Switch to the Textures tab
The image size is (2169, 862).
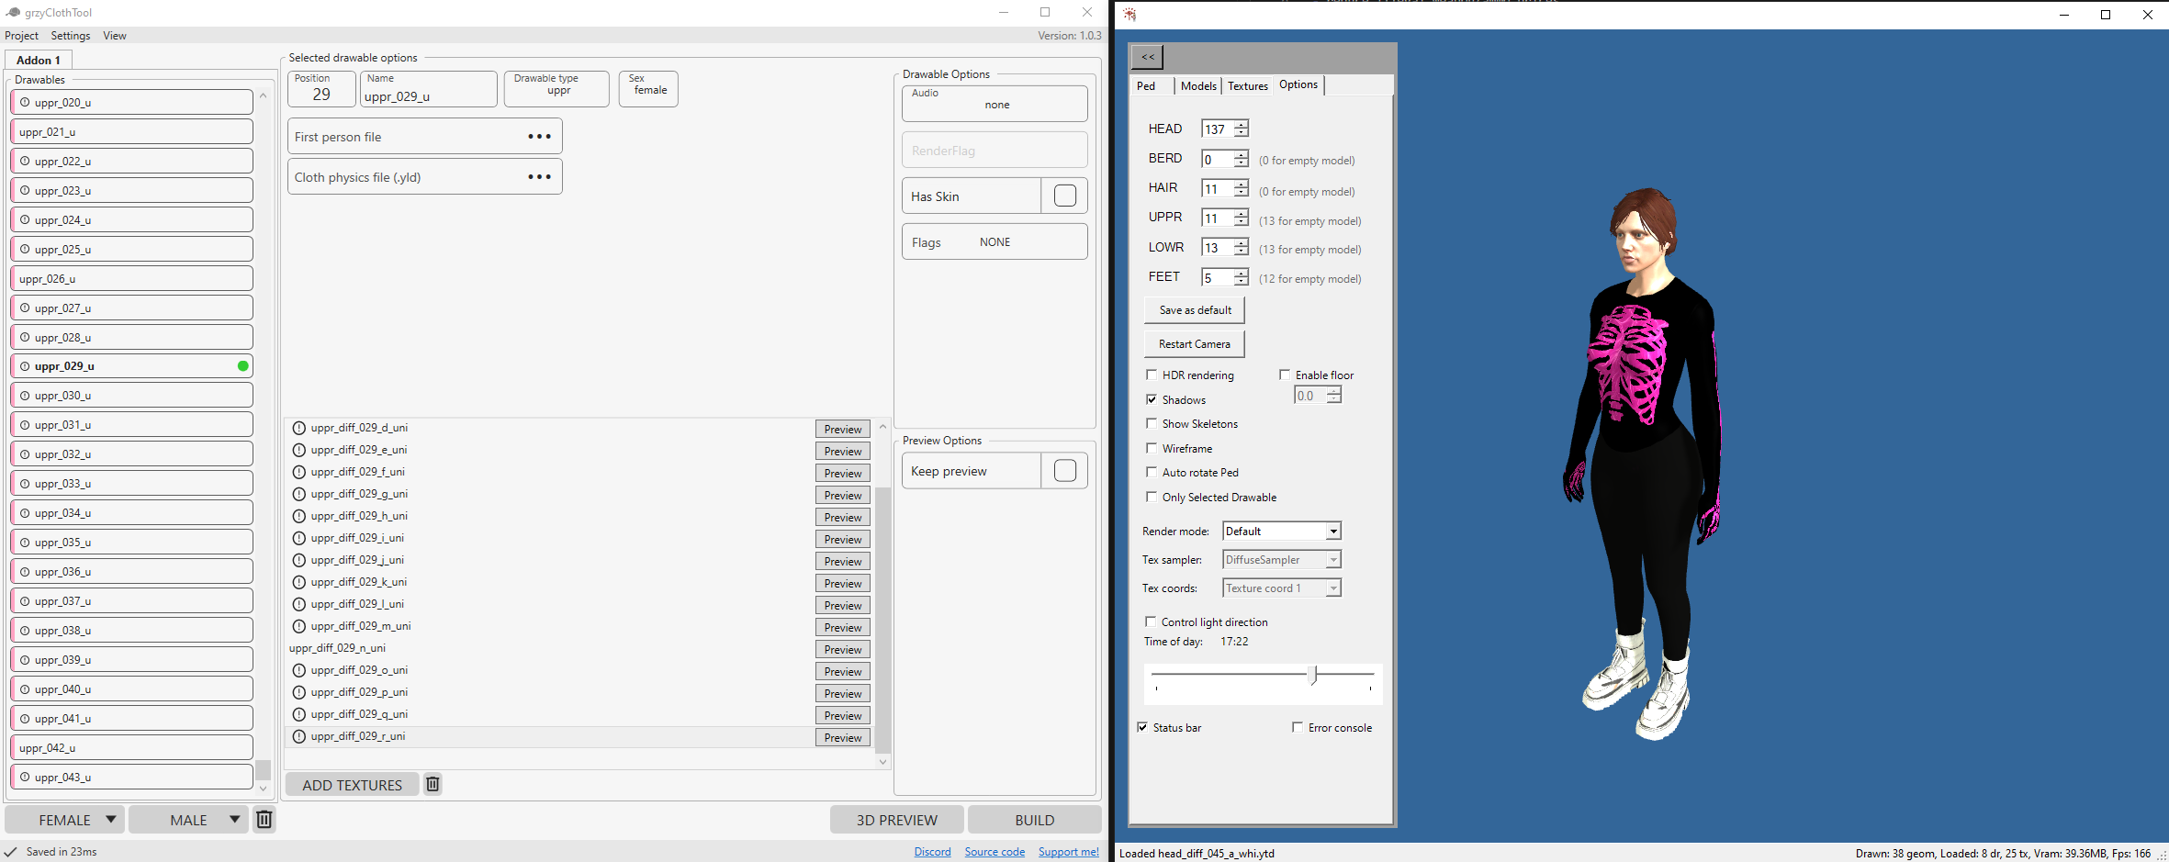1248,85
